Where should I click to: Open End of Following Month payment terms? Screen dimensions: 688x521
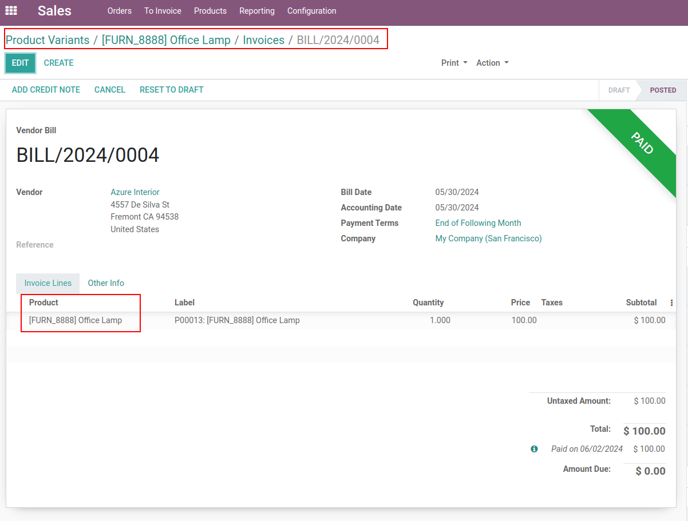click(478, 223)
